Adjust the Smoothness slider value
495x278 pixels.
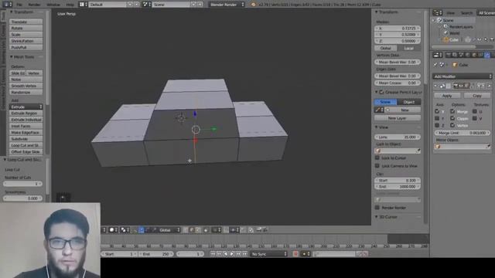[22, 198]
